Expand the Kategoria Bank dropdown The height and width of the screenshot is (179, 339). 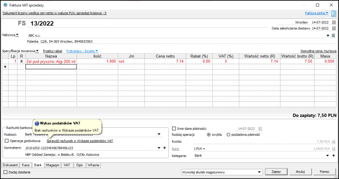tap(328, 156)
